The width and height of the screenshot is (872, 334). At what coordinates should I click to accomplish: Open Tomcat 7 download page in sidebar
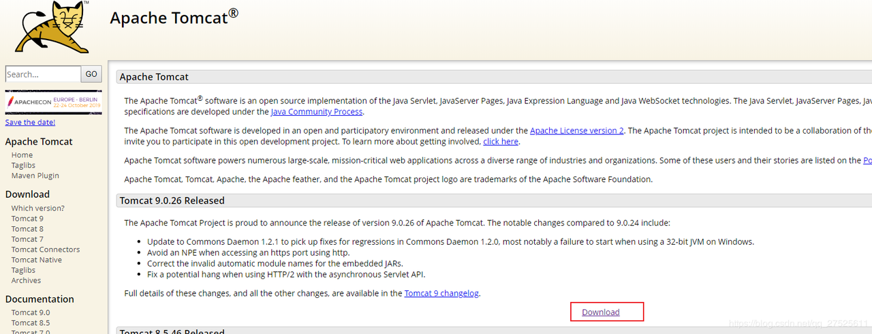click(27, 239)
